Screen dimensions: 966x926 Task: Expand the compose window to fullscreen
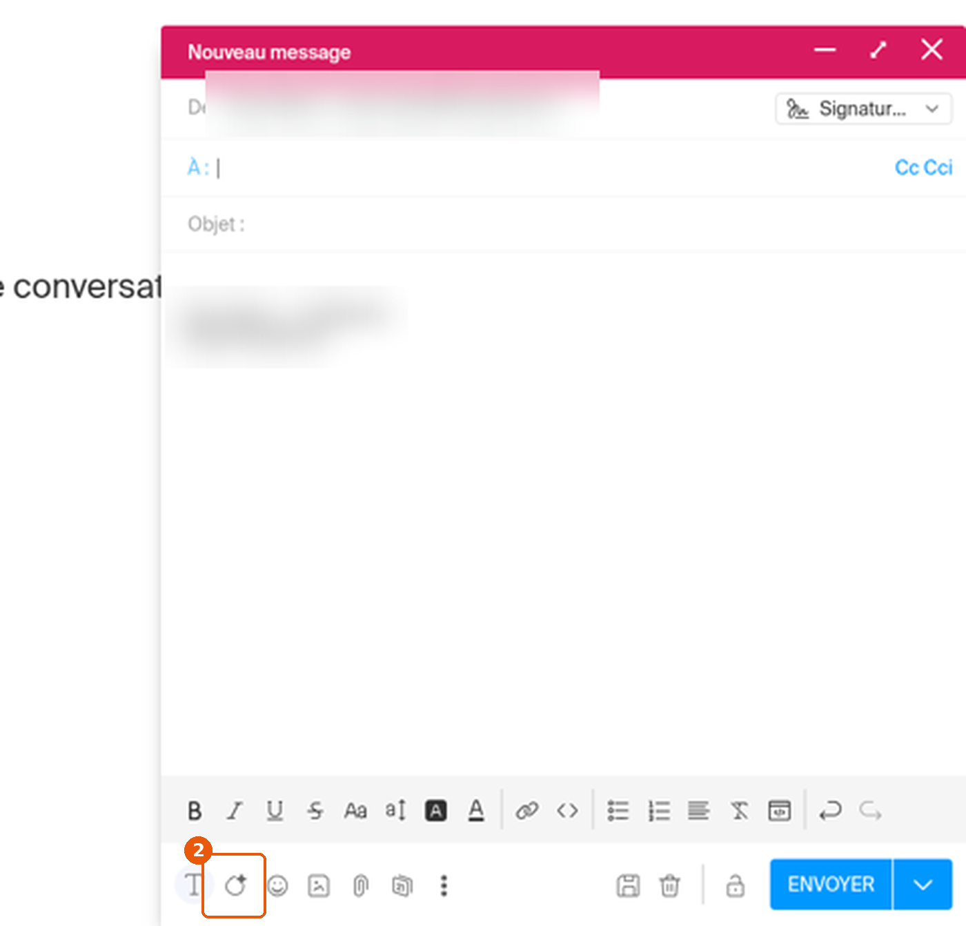pos(878,50)
